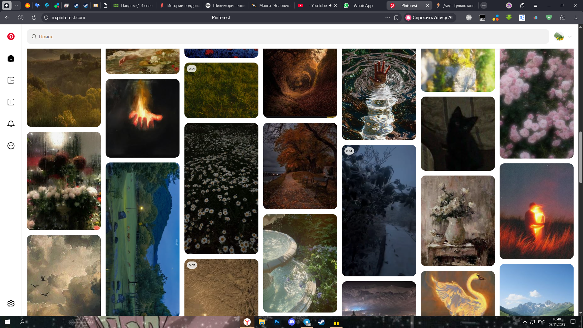
Task: Open Pinterest settings gear icon
Action: pyautogui.click(x=11, y=304)
